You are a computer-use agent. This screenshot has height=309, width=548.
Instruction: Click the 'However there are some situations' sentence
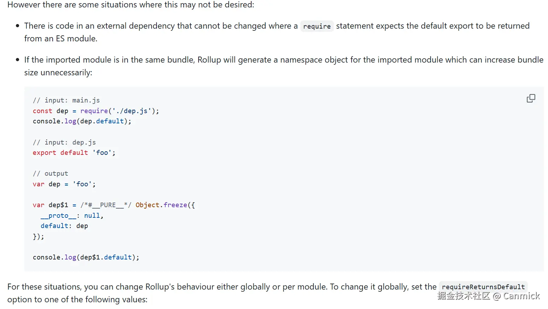[131, 5]
